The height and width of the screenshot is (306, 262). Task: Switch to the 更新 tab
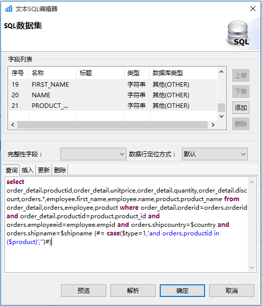tap(43, 170)
